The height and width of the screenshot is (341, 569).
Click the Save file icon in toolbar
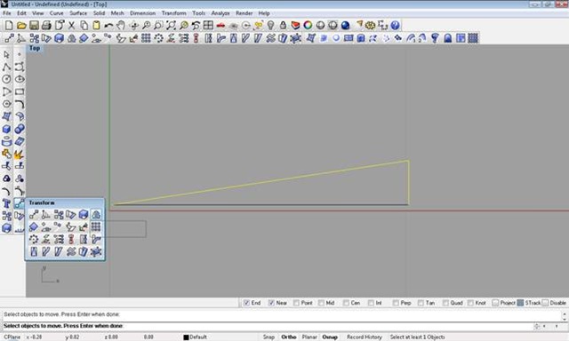[x=34, y=26]
